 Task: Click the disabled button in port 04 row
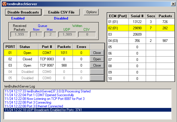[97, 72]
